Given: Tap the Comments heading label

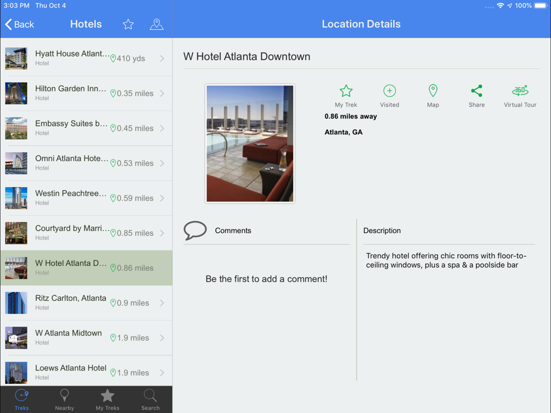Looking at the screenshot, I should 233,231.
